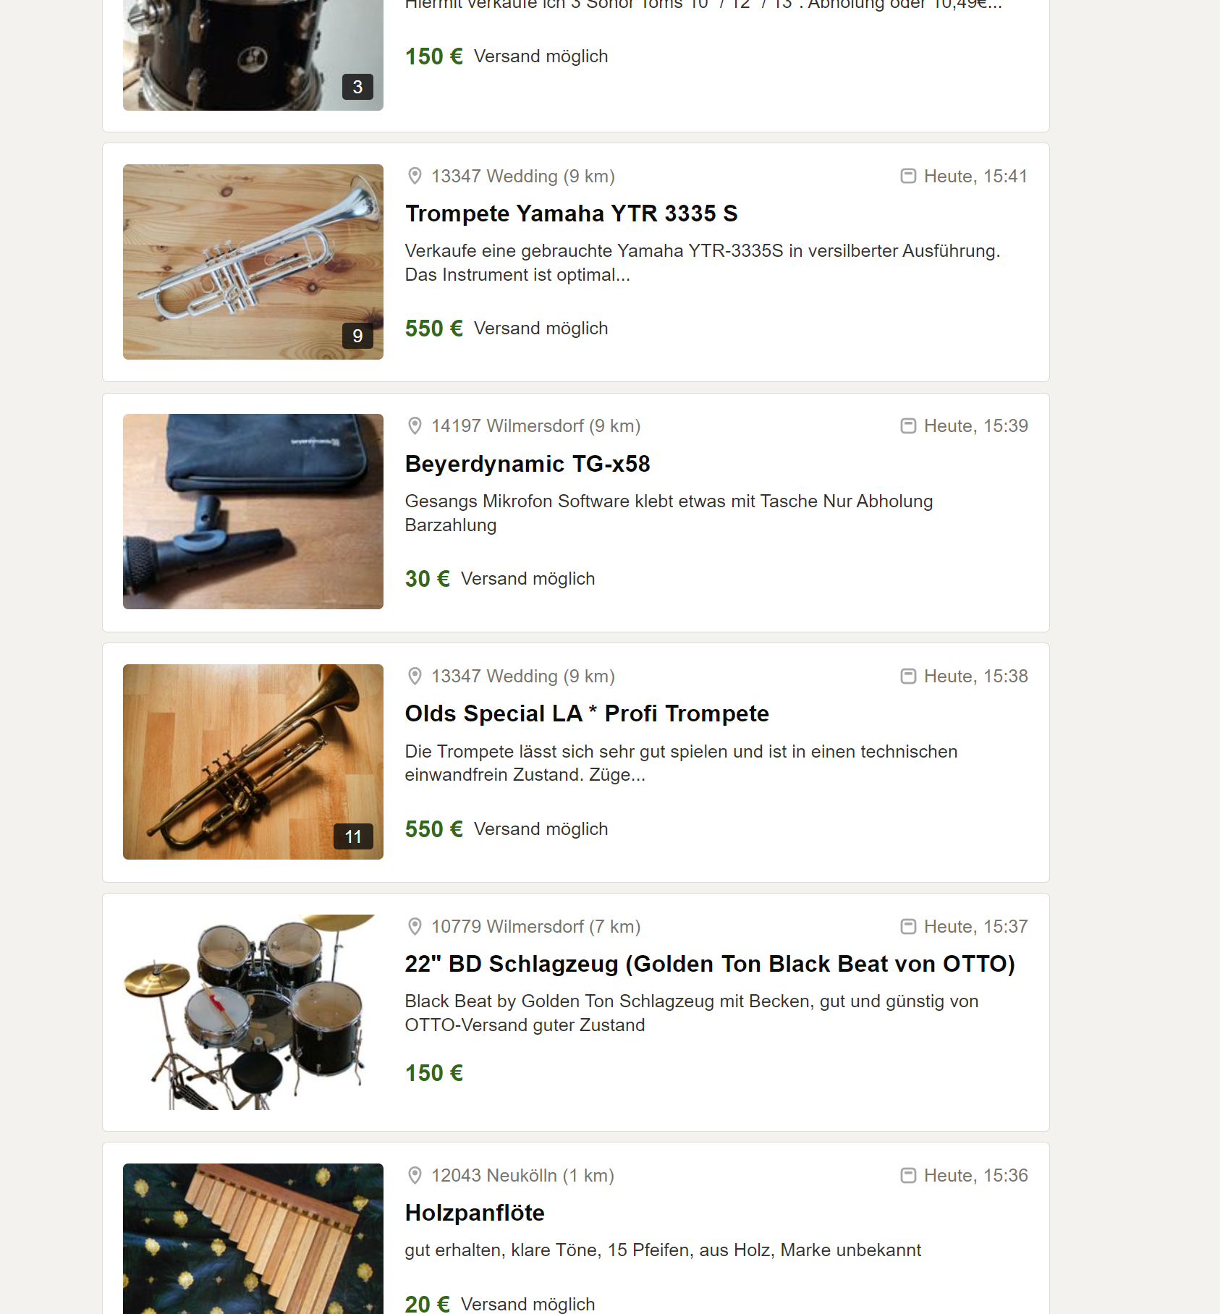Click calendar icon next to Heute, 15:39

click(x=908, y=425)
